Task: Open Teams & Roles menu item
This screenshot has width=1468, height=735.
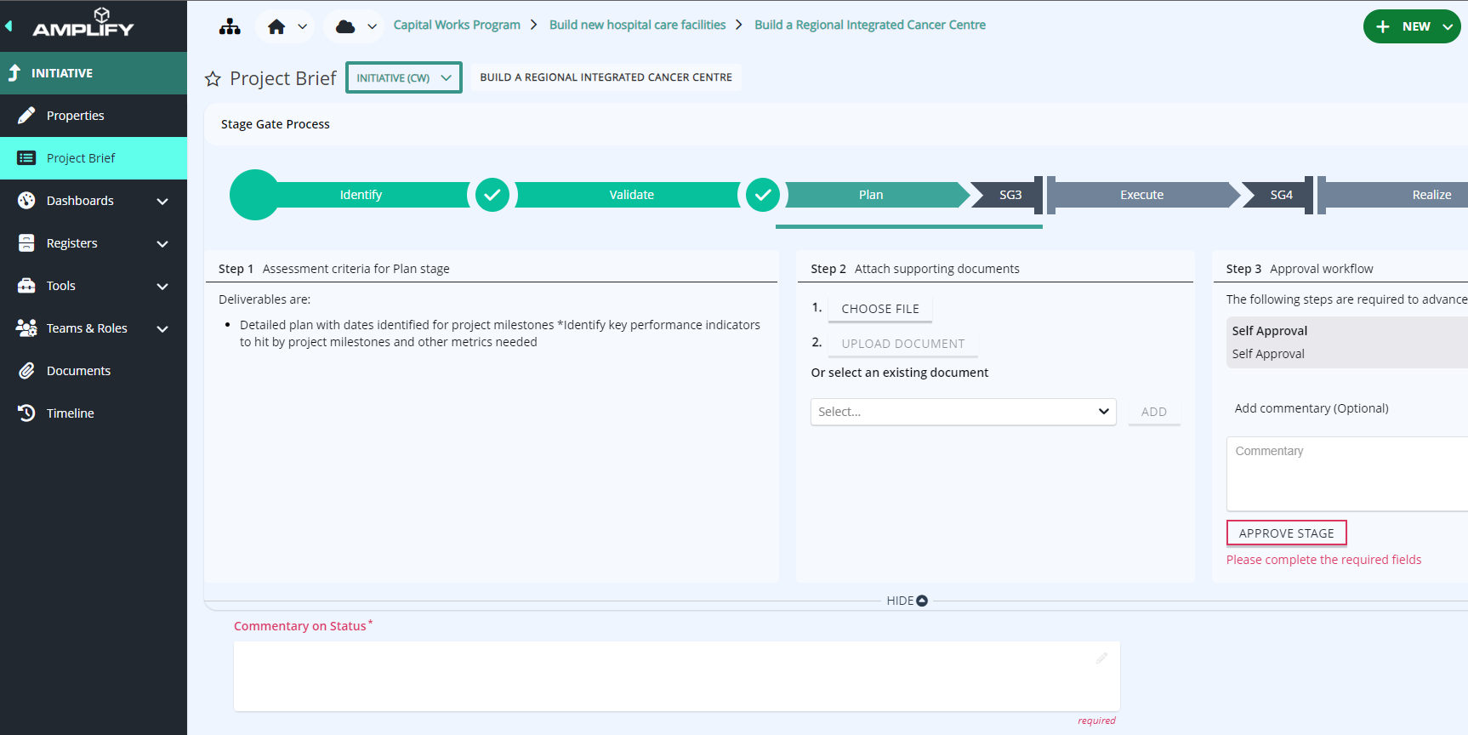Action: (x=94, y=328)
